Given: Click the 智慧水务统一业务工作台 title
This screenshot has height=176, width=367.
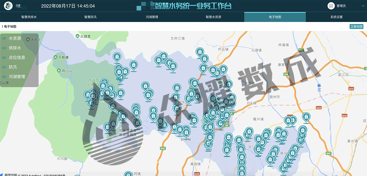Looking at the screenshot, I should pos(193,6).
